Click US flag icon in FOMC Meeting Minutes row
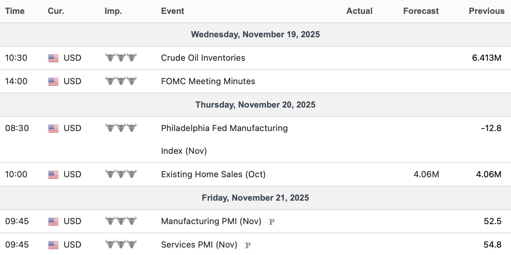 [x=53, y=81]
